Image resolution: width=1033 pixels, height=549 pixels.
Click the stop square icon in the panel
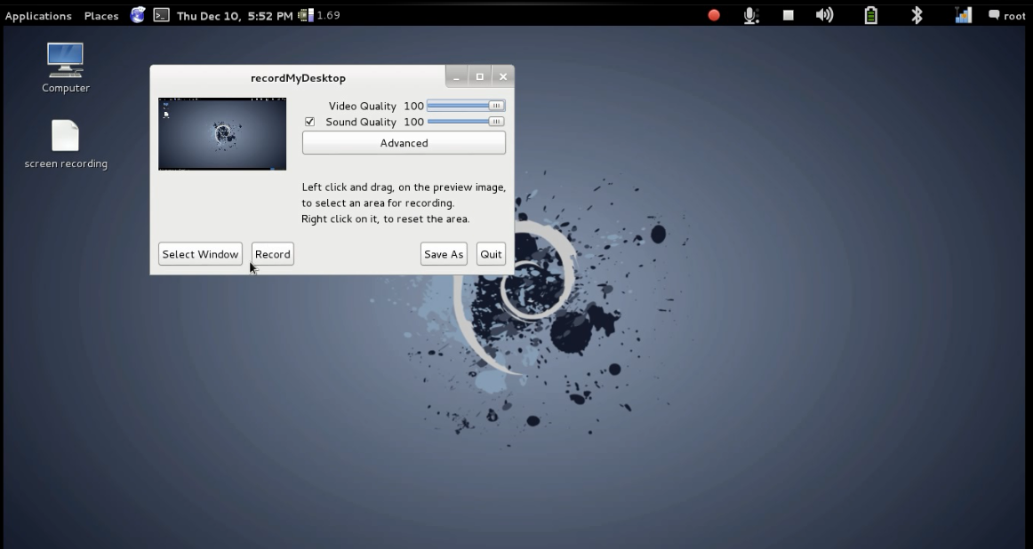(x=787, y=15)
